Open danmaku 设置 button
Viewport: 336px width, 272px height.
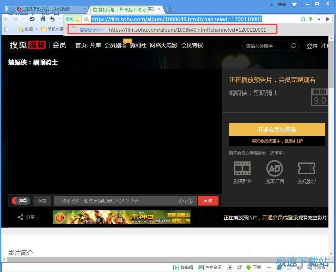click(42, 201)
